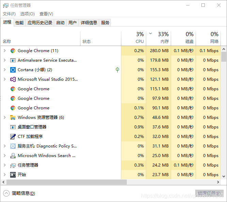Click the Chrome icon using 115.1 MB
The height and width of the screenshot is (202, 227).
pos(13,89)
